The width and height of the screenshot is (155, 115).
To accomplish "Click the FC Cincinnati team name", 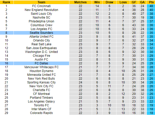I will (42, 6).
